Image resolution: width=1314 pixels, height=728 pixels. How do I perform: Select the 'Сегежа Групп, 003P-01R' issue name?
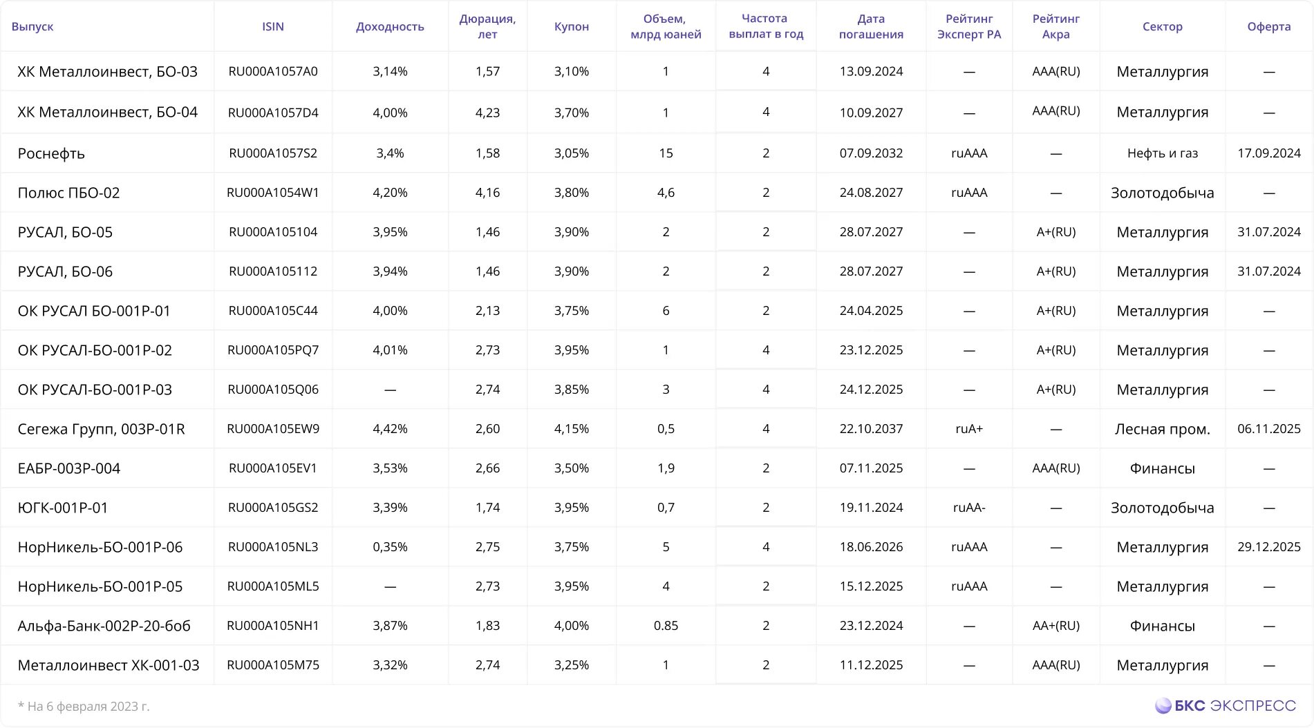coord(102,429)
